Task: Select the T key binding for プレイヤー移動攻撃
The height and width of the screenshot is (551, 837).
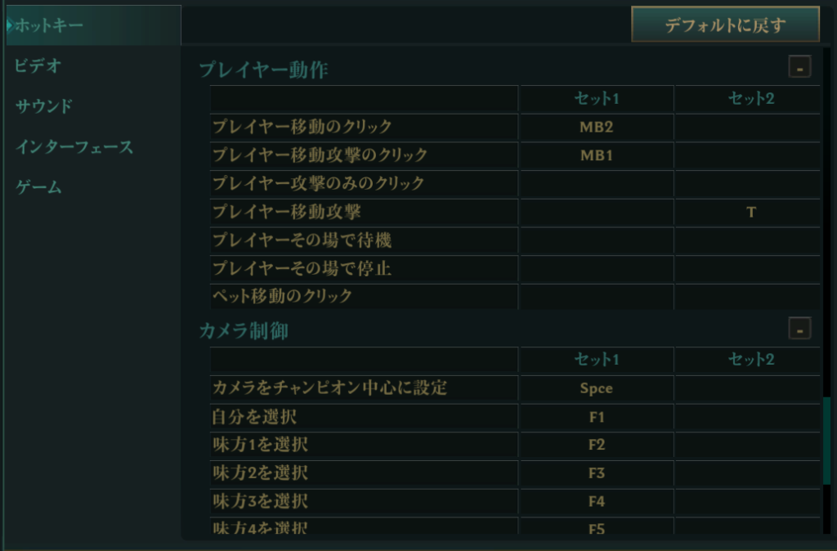Action: point(750,213)
